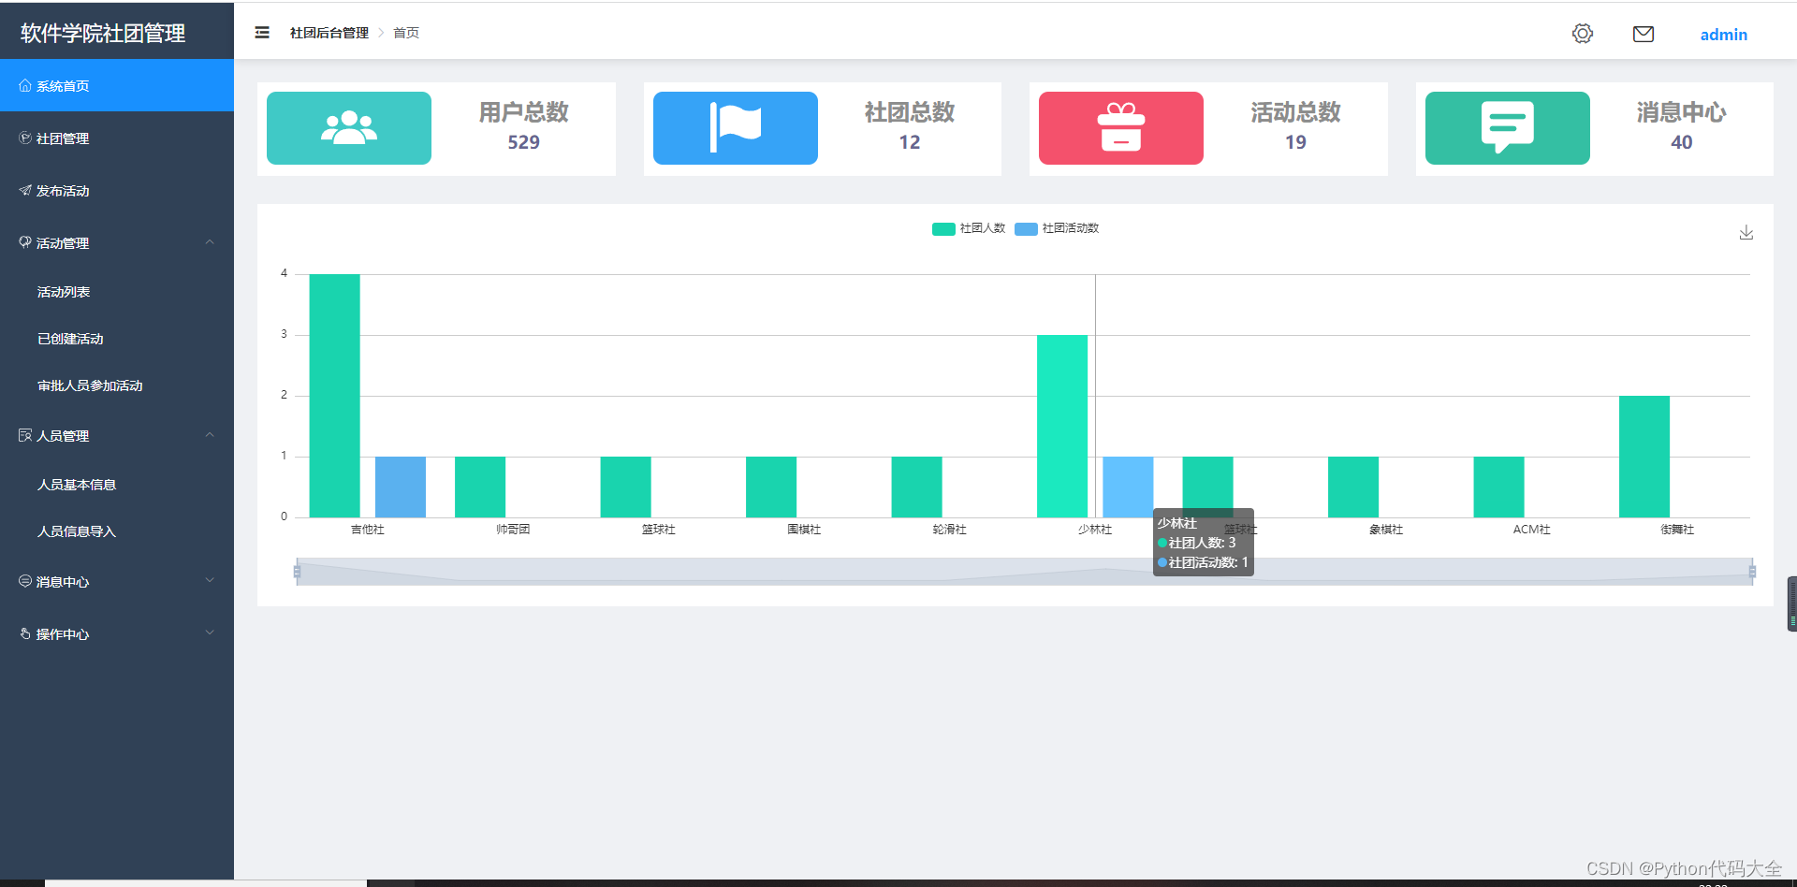Collapse 人员管理 submenu chevron
The width and height of the screenshot is (1797, 887).
[210, 435]
